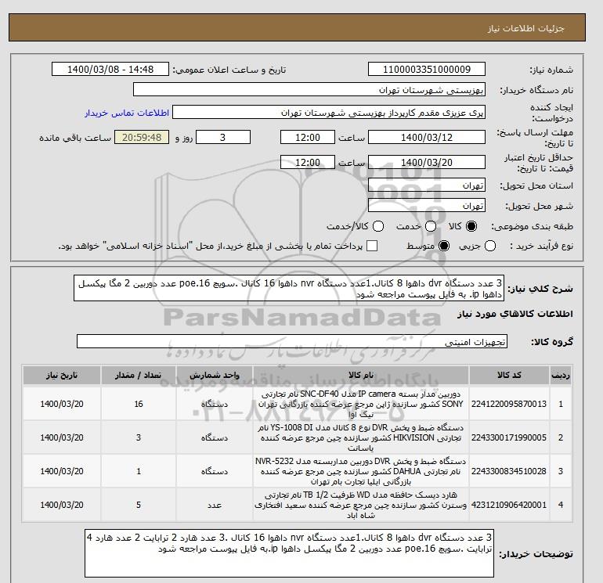This screenshot has height=583, width=603.
Task: Select the خدمت radio button
Action: coord(431,226)
